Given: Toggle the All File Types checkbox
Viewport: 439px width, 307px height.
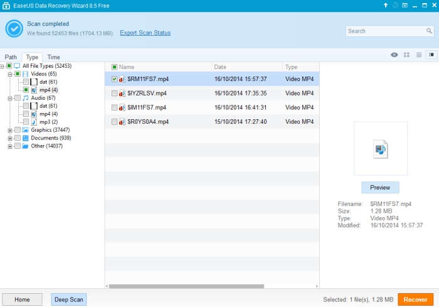Looking at the screenshot, I should click(x=9, y=66).
